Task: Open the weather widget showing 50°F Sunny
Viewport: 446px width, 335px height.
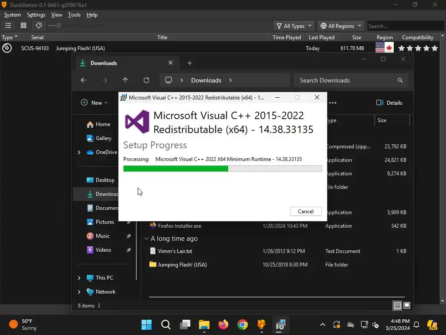Action: click(23, 325)
